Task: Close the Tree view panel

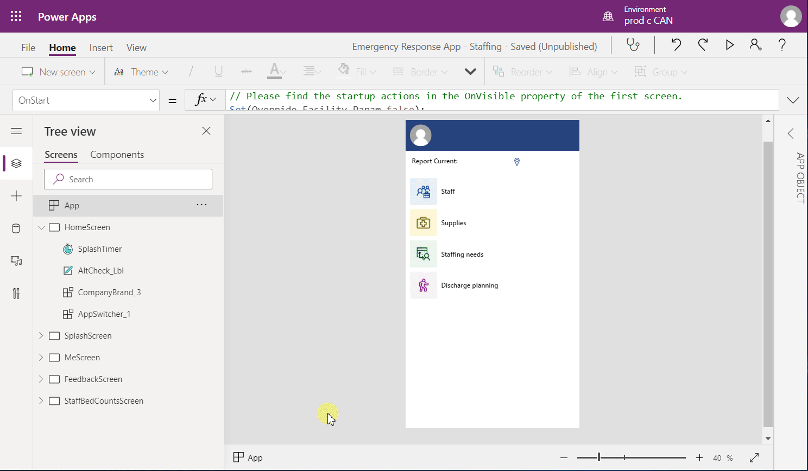Action: 206,131
